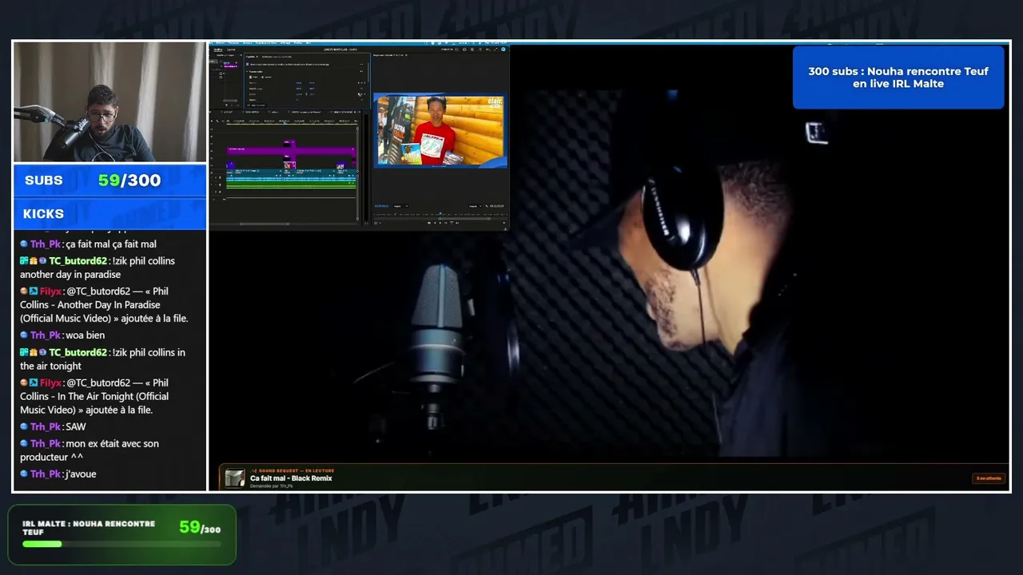The image size is (1023, 575).
Task: Click the streamer webcam feed
Action: pyautogui.click(x=109, y=102)
